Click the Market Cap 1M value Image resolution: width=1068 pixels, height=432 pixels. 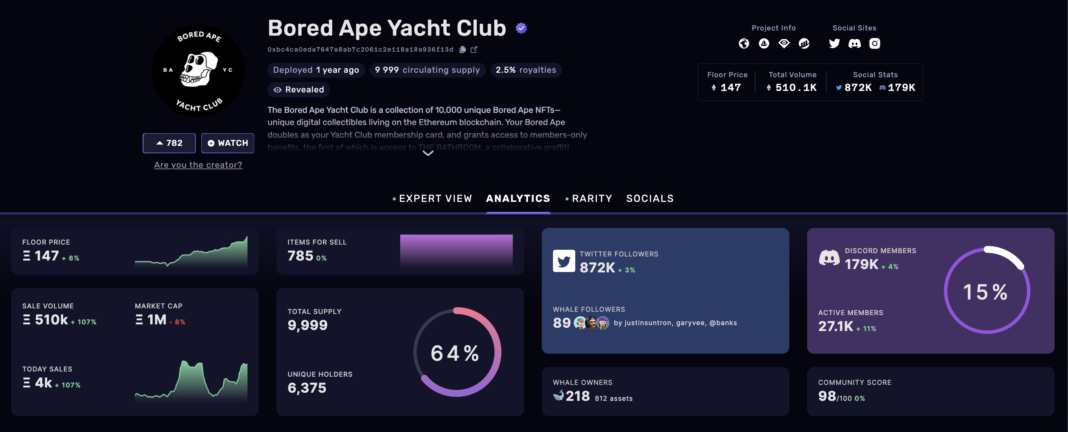pyautogui.click(x=151, y=320)
